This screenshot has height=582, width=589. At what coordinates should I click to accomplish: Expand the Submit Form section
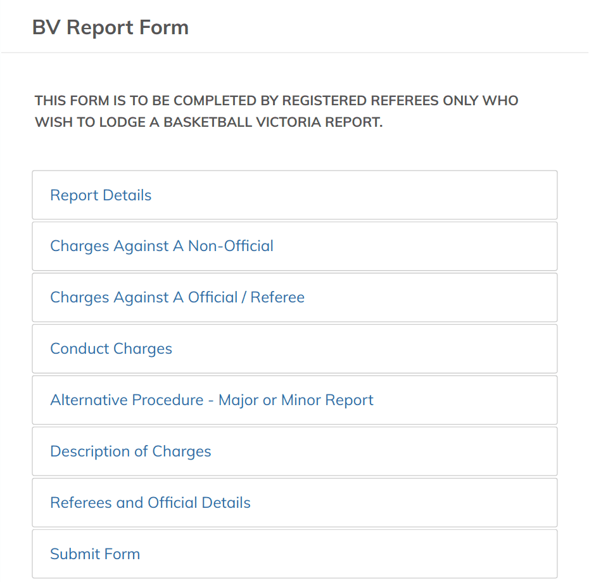pyautogui.click(x=95, y=553)
